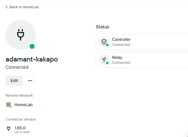Click the 1.65.0 version number
The width and height of the screenshot is (188, 137).
click(x=20, y=128)
